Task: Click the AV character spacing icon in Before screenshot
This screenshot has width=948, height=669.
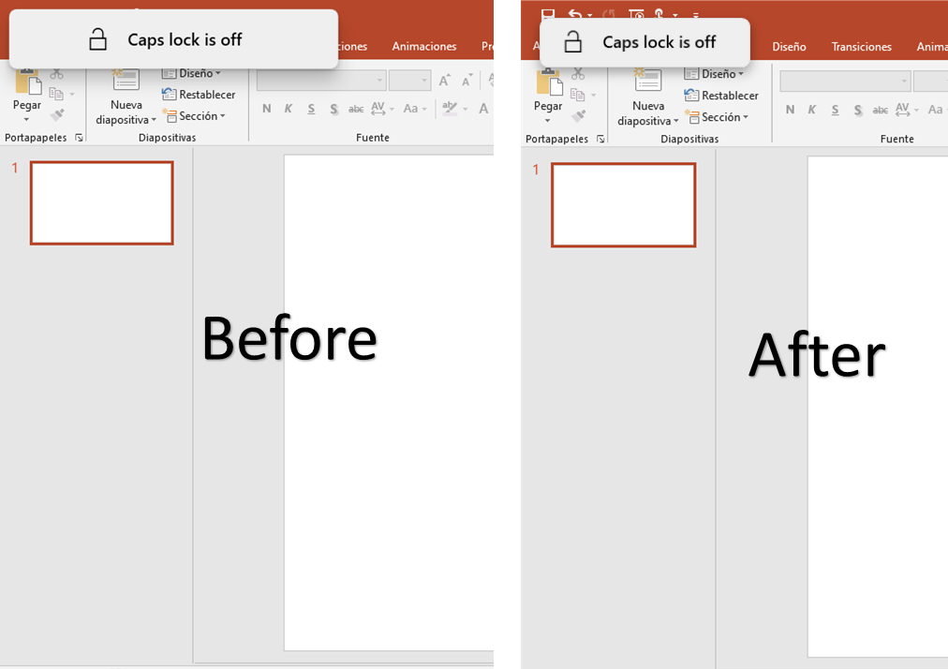Action: coord(378,109)
